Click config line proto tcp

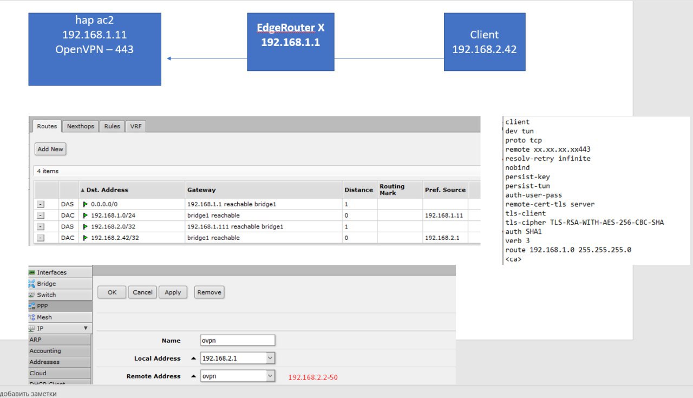(524, 140)
